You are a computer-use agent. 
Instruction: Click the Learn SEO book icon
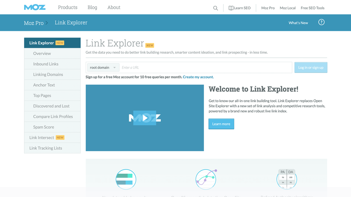click(x=231, y=8)
